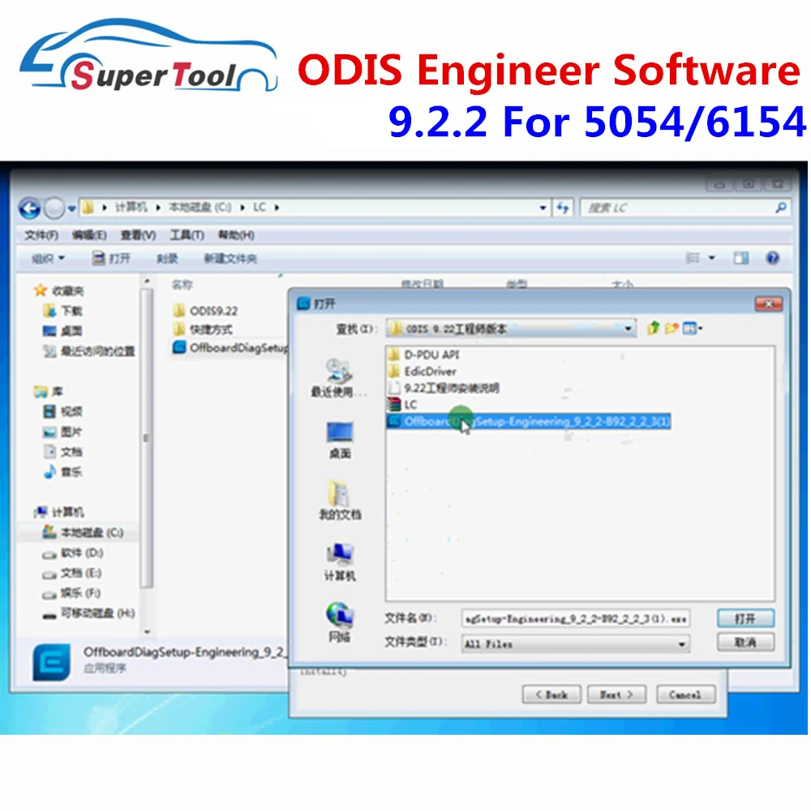
Task: Click the create new folder icon in dialog
Action: coord(672,328)
